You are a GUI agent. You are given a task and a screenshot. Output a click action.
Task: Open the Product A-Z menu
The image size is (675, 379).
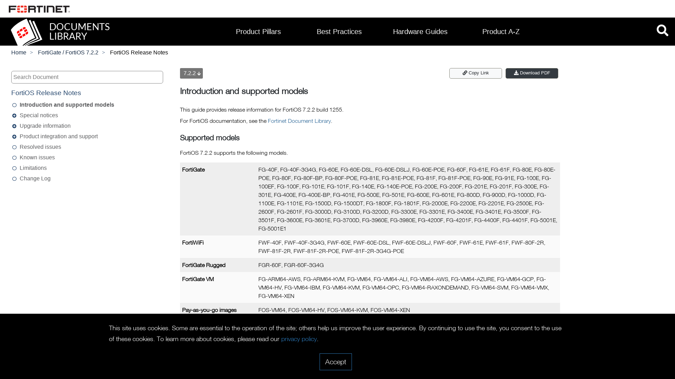[501, 32]
